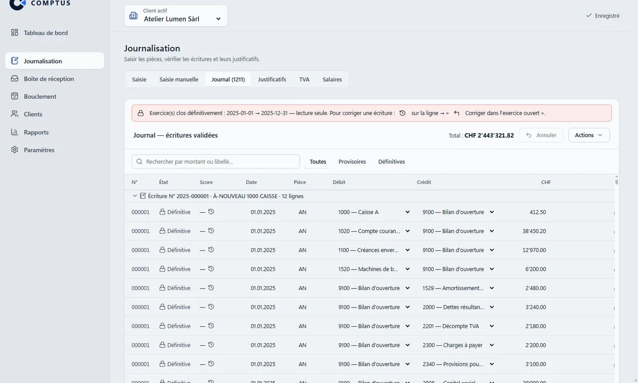Open credit dropdown 2300 — Charges à payer
Viewport: 638px width, 383px height.
click(x=458, y=345)
